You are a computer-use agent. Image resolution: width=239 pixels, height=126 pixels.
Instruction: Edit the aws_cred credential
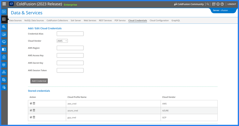(31, 104)
